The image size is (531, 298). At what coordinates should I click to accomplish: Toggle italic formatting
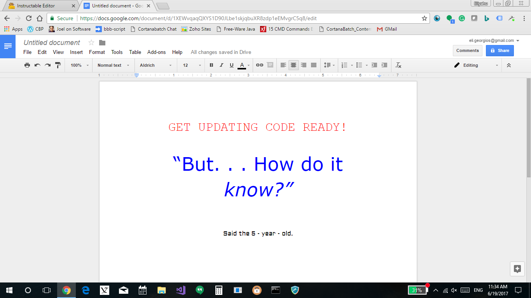click(222, 65)
